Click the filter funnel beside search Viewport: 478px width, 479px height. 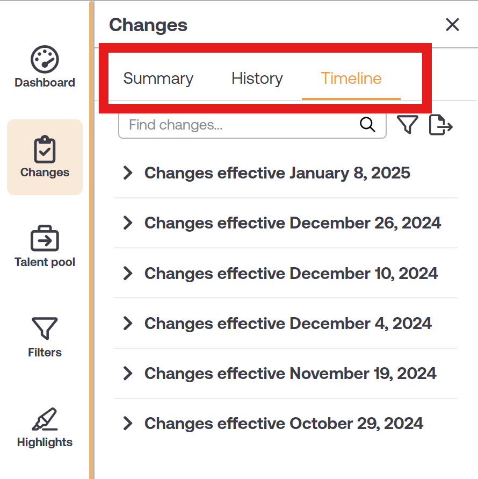click(408, 125)
